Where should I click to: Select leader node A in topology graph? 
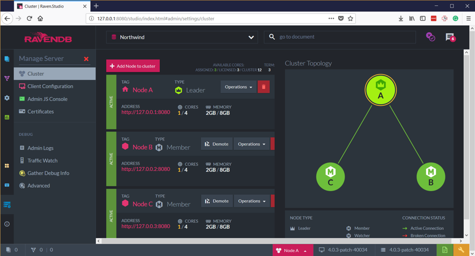[381, 90]
